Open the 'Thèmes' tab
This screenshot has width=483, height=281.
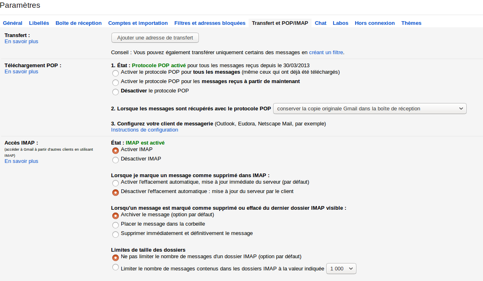[411, 23]
